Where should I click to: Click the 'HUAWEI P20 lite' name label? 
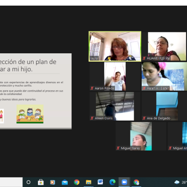tap(158, 58)
